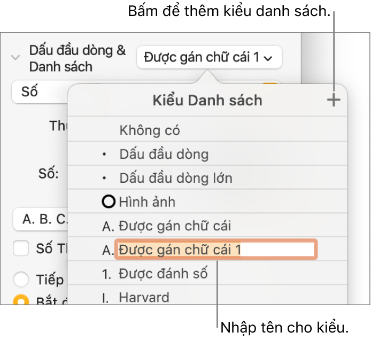This screenshot has width=371, height=341.
Task: Click the "1." marker beside "Được đánh số"
Action: (x=107, y=274)
